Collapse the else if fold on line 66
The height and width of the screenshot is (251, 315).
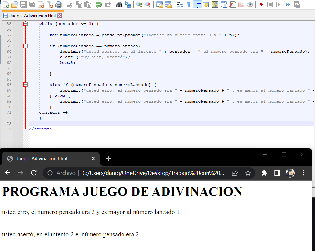(x=25, y=85)
